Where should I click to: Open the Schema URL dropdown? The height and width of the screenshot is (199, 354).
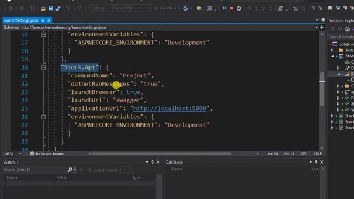(317, 27)
